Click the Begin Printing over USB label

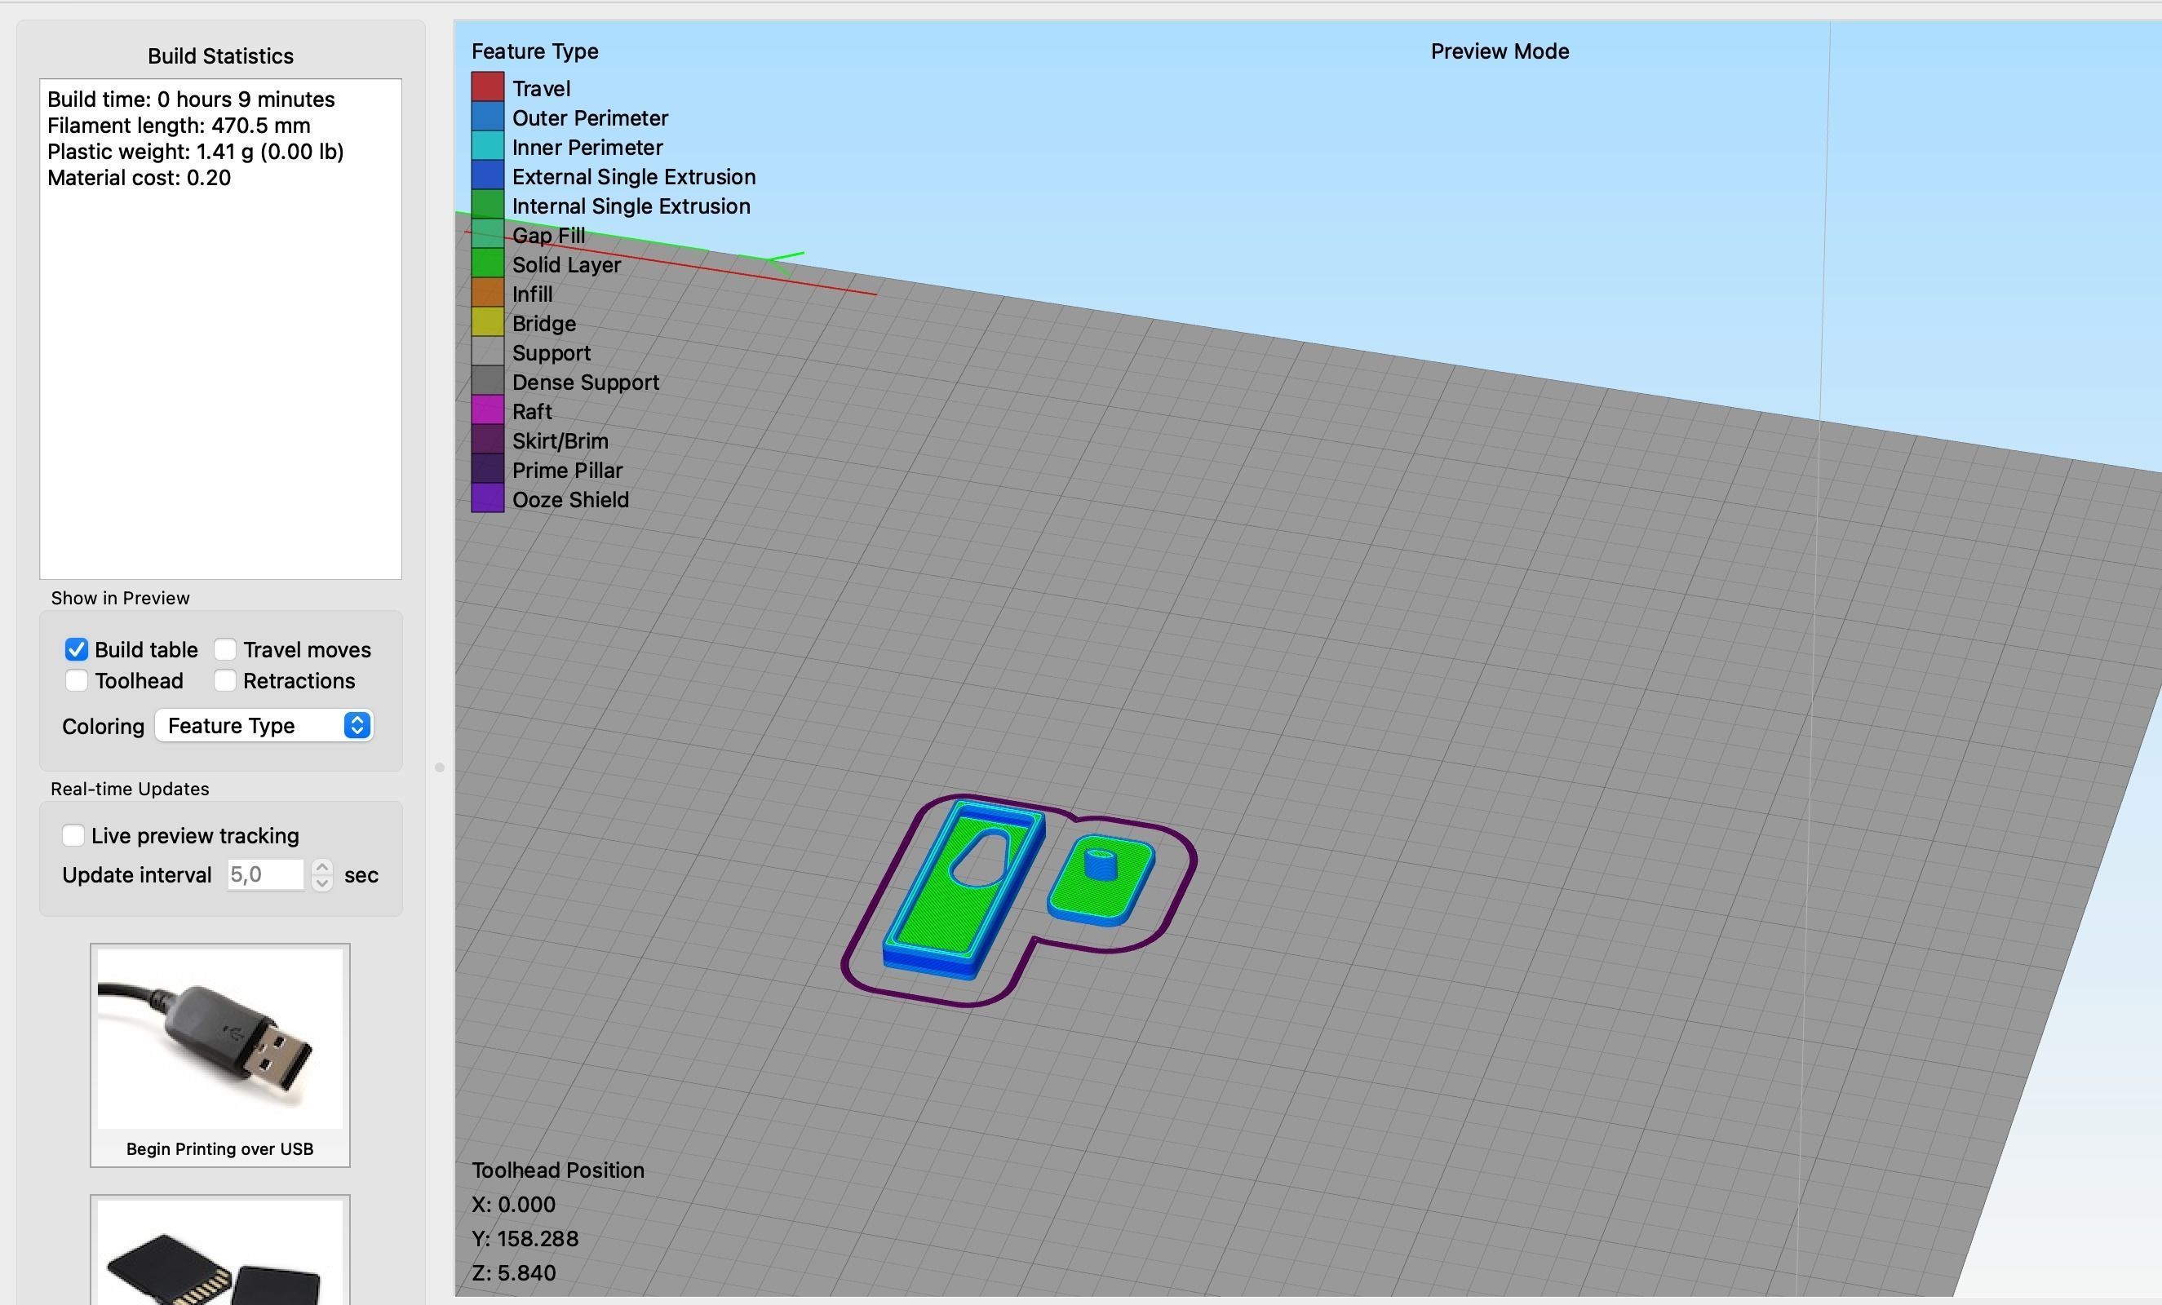click(219, 1149)
